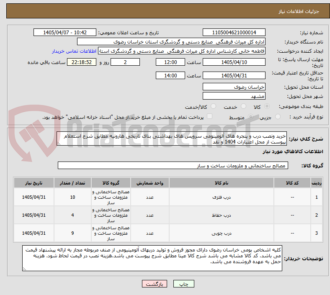Screen dimensions: 330x295
Task: Click the گروه کالا field
Action: coord(173,165)
